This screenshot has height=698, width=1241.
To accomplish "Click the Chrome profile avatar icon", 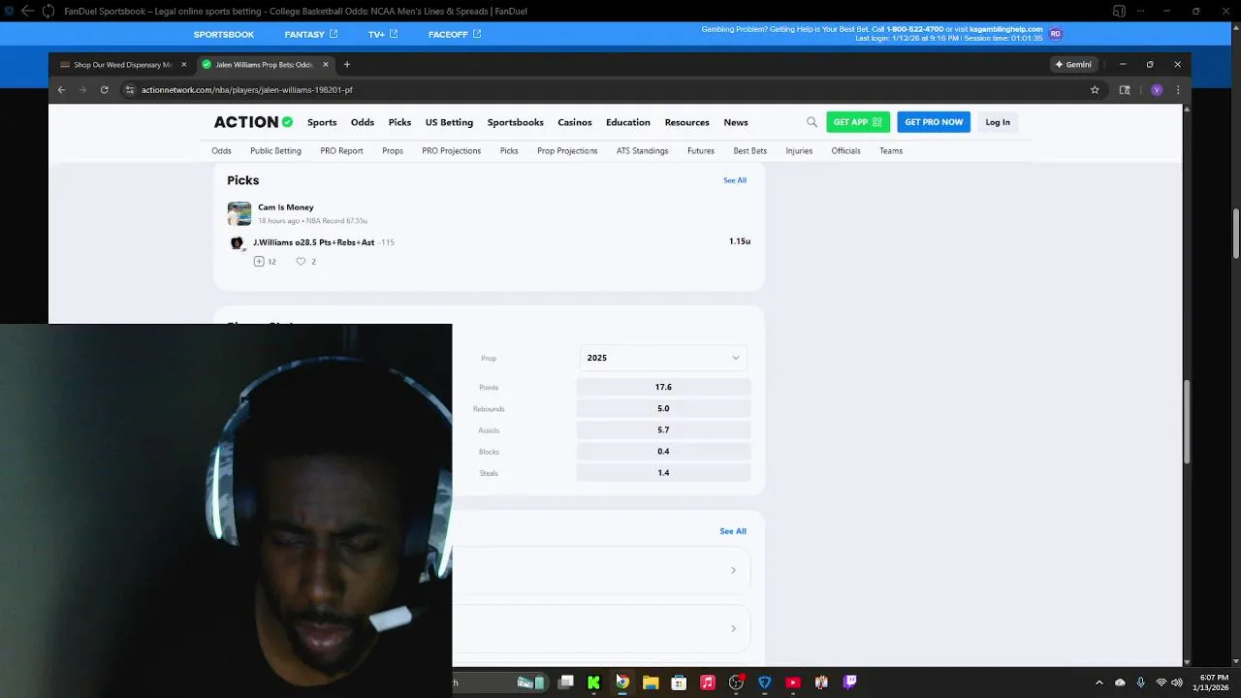I will [x=1157, y=90].
